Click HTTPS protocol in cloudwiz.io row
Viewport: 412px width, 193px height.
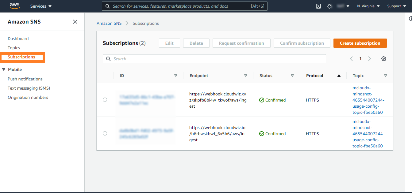tap(312, 134)
